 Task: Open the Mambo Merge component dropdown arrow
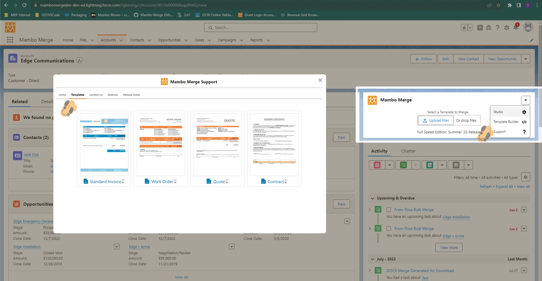(526, 100)
